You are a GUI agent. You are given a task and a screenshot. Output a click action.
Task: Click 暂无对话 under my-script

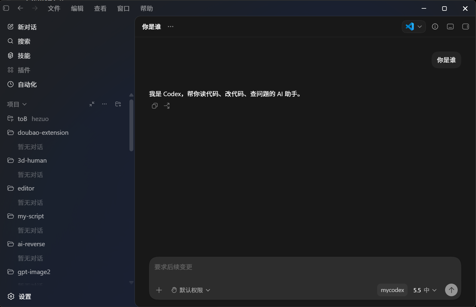tap(30, 230)
